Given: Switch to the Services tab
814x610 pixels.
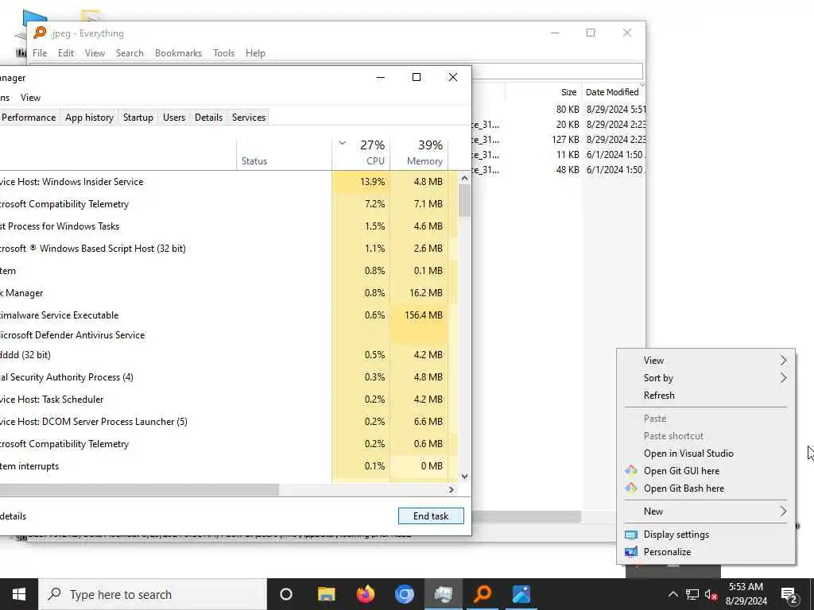Looking at the screenshot, I should (249, 118).
